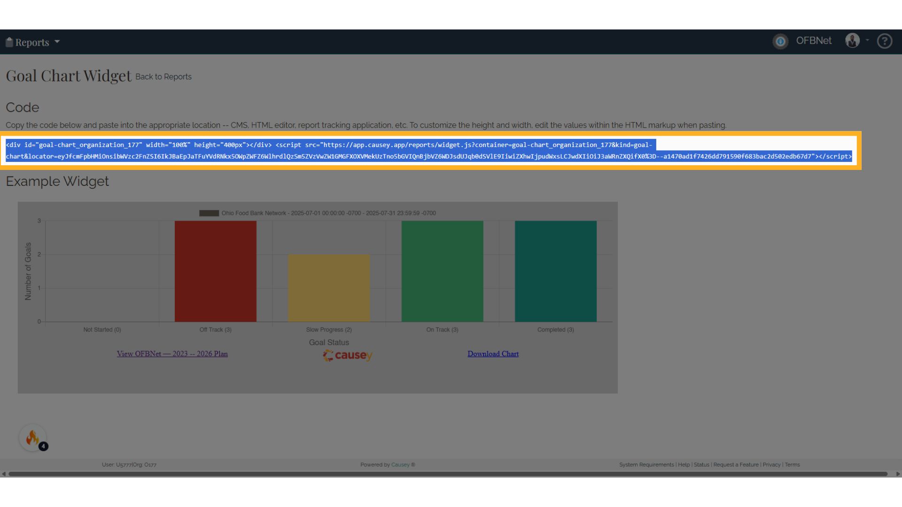Go Back to Reports
The image size is (902, 507).
point(163,77)
